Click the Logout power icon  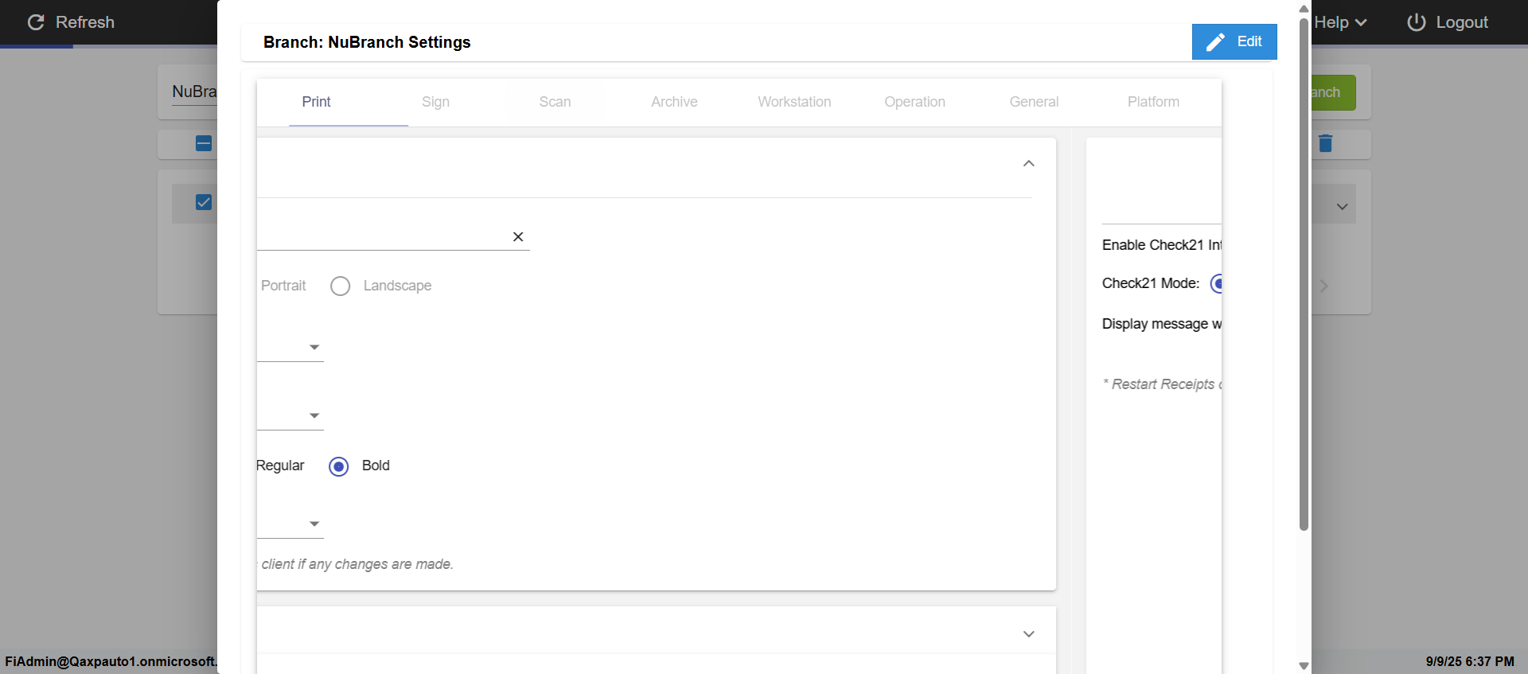1416,22
